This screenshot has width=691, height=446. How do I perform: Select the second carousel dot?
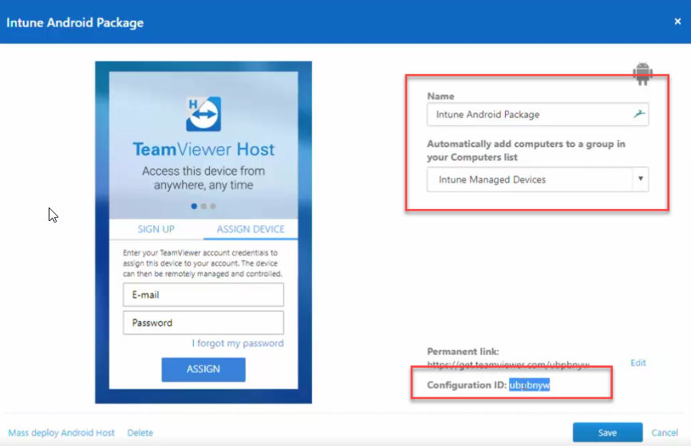click(203, 206)
